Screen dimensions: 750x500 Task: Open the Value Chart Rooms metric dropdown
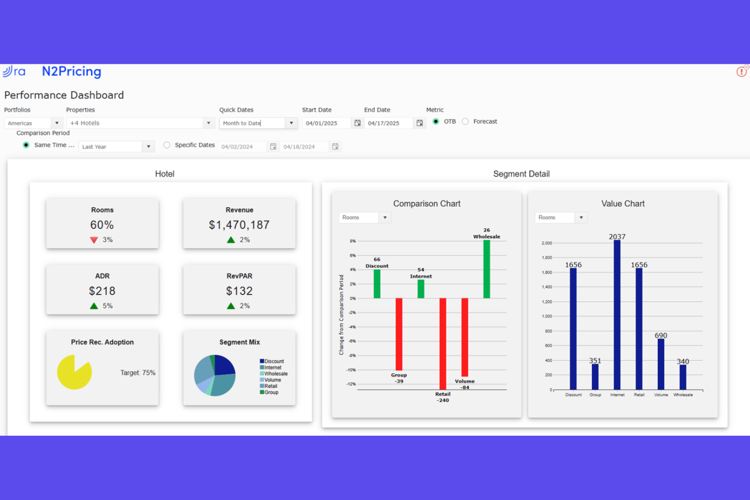click(582, 217)
